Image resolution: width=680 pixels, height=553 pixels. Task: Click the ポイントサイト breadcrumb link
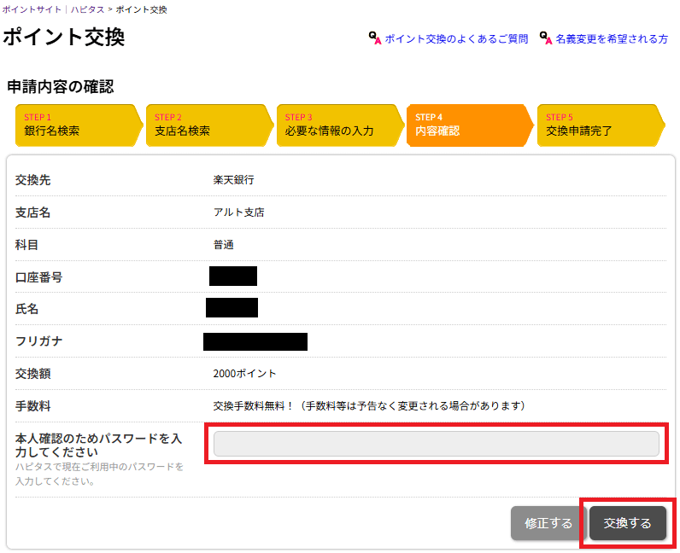pyautogui.click(x=31, y=9)
